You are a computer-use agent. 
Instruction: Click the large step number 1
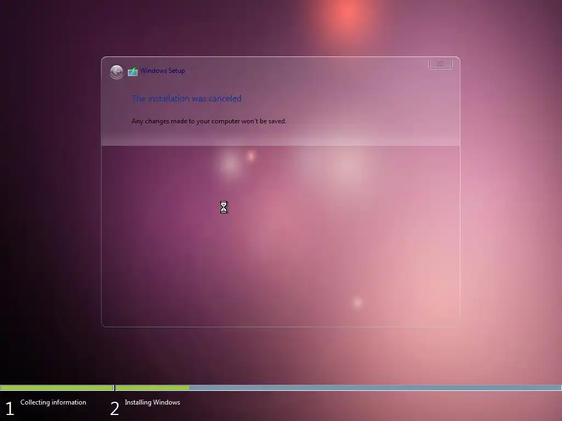pos(10,408)
